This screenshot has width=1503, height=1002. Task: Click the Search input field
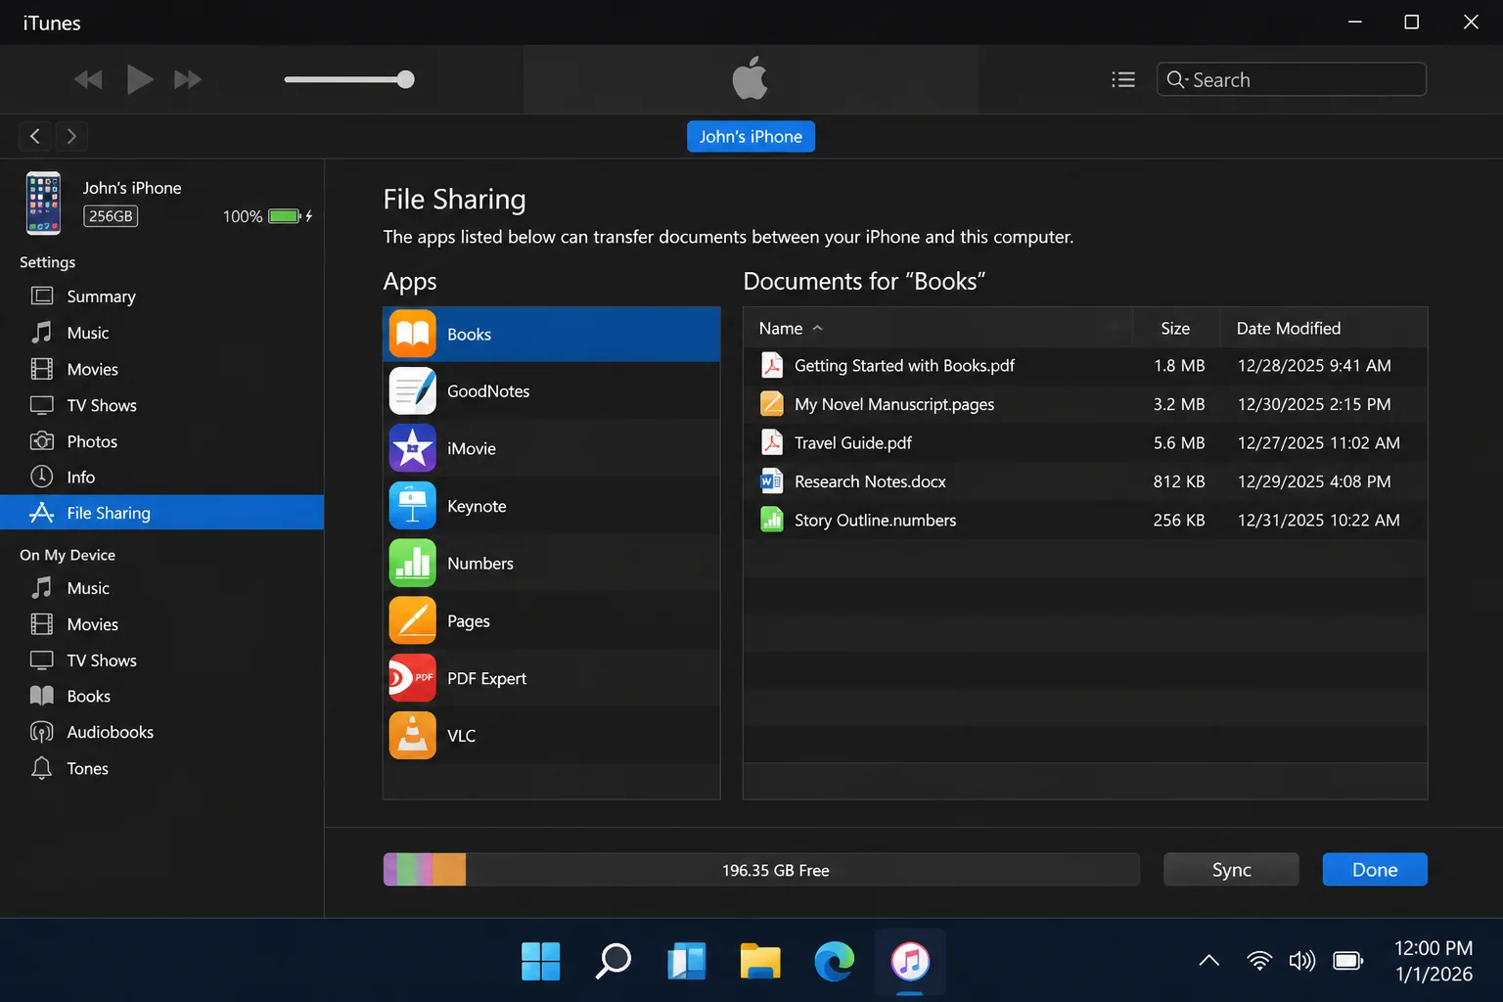(1291, 79)
